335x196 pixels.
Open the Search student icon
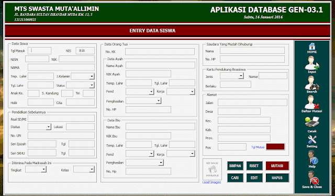[312, 85]
